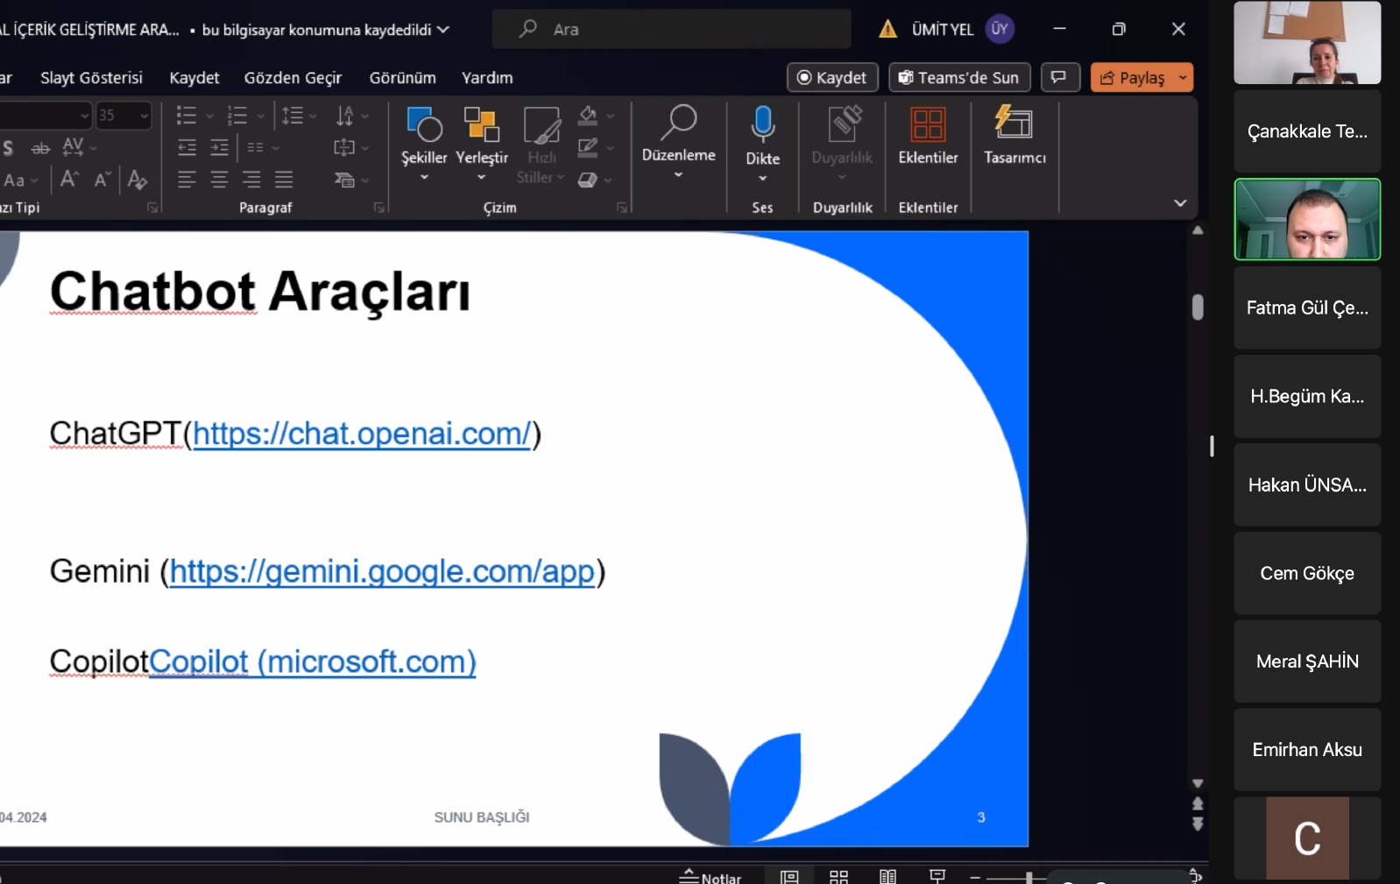Click the shape fill paint bucket icon
Image resolution: width=1400 pixels, height=884 pixels.
pyautogui.click(x=588, y=115)
